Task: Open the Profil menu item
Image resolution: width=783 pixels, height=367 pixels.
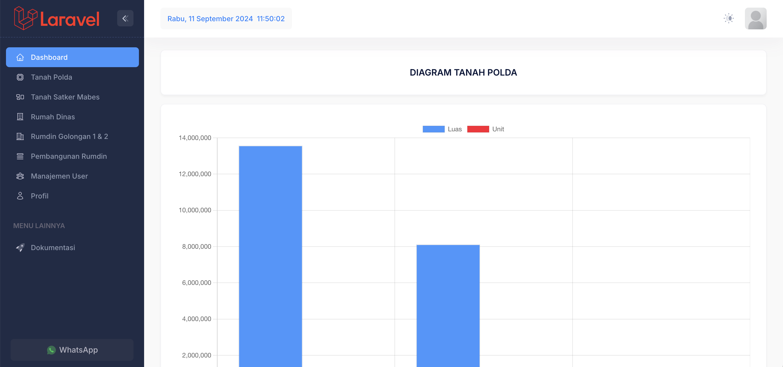Action: coord(39,196)
